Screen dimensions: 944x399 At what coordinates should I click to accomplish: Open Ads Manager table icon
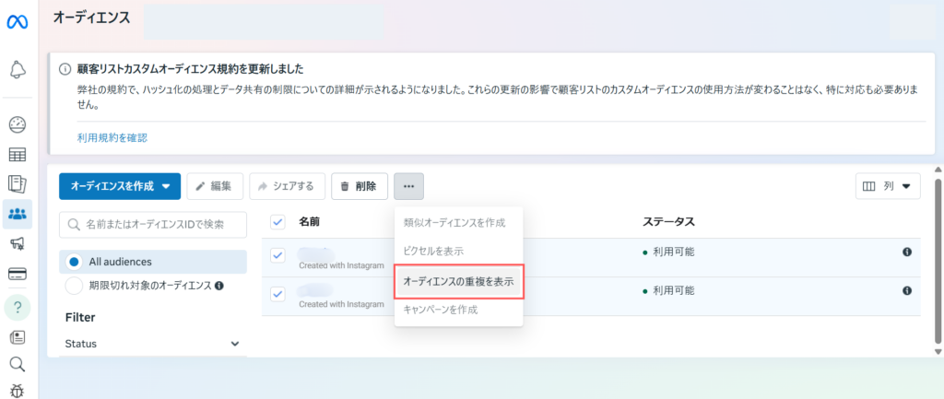17,155
